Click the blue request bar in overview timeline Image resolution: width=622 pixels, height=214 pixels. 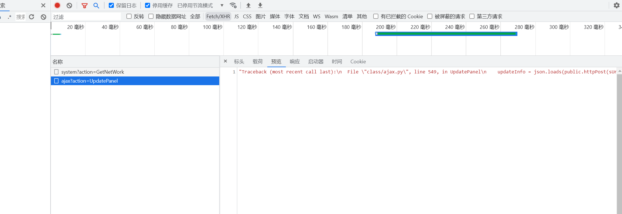pyautogui.click(x=446, y=34)
